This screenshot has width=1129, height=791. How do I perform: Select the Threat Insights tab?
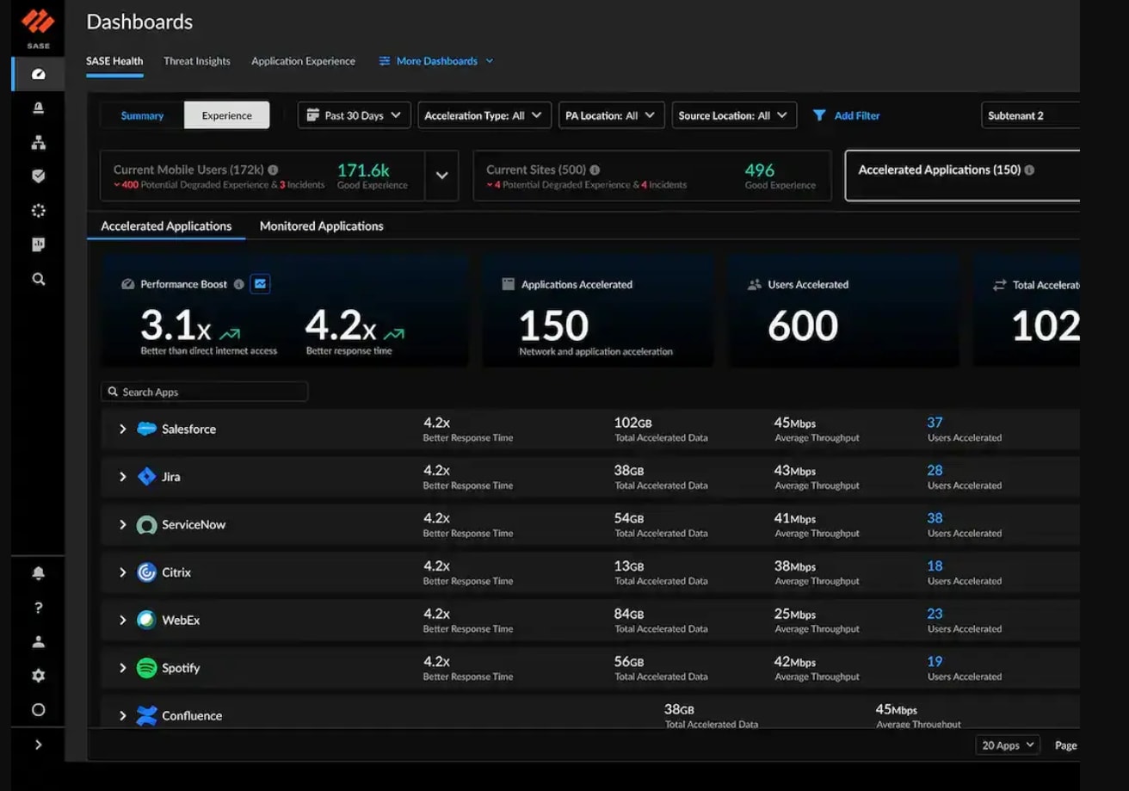click(197, 61)
